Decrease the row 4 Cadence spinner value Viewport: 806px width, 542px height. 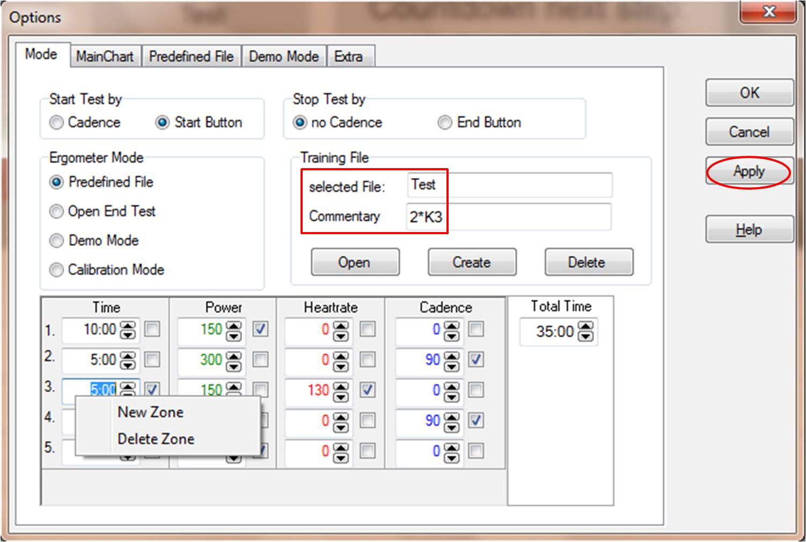point(452,427)
